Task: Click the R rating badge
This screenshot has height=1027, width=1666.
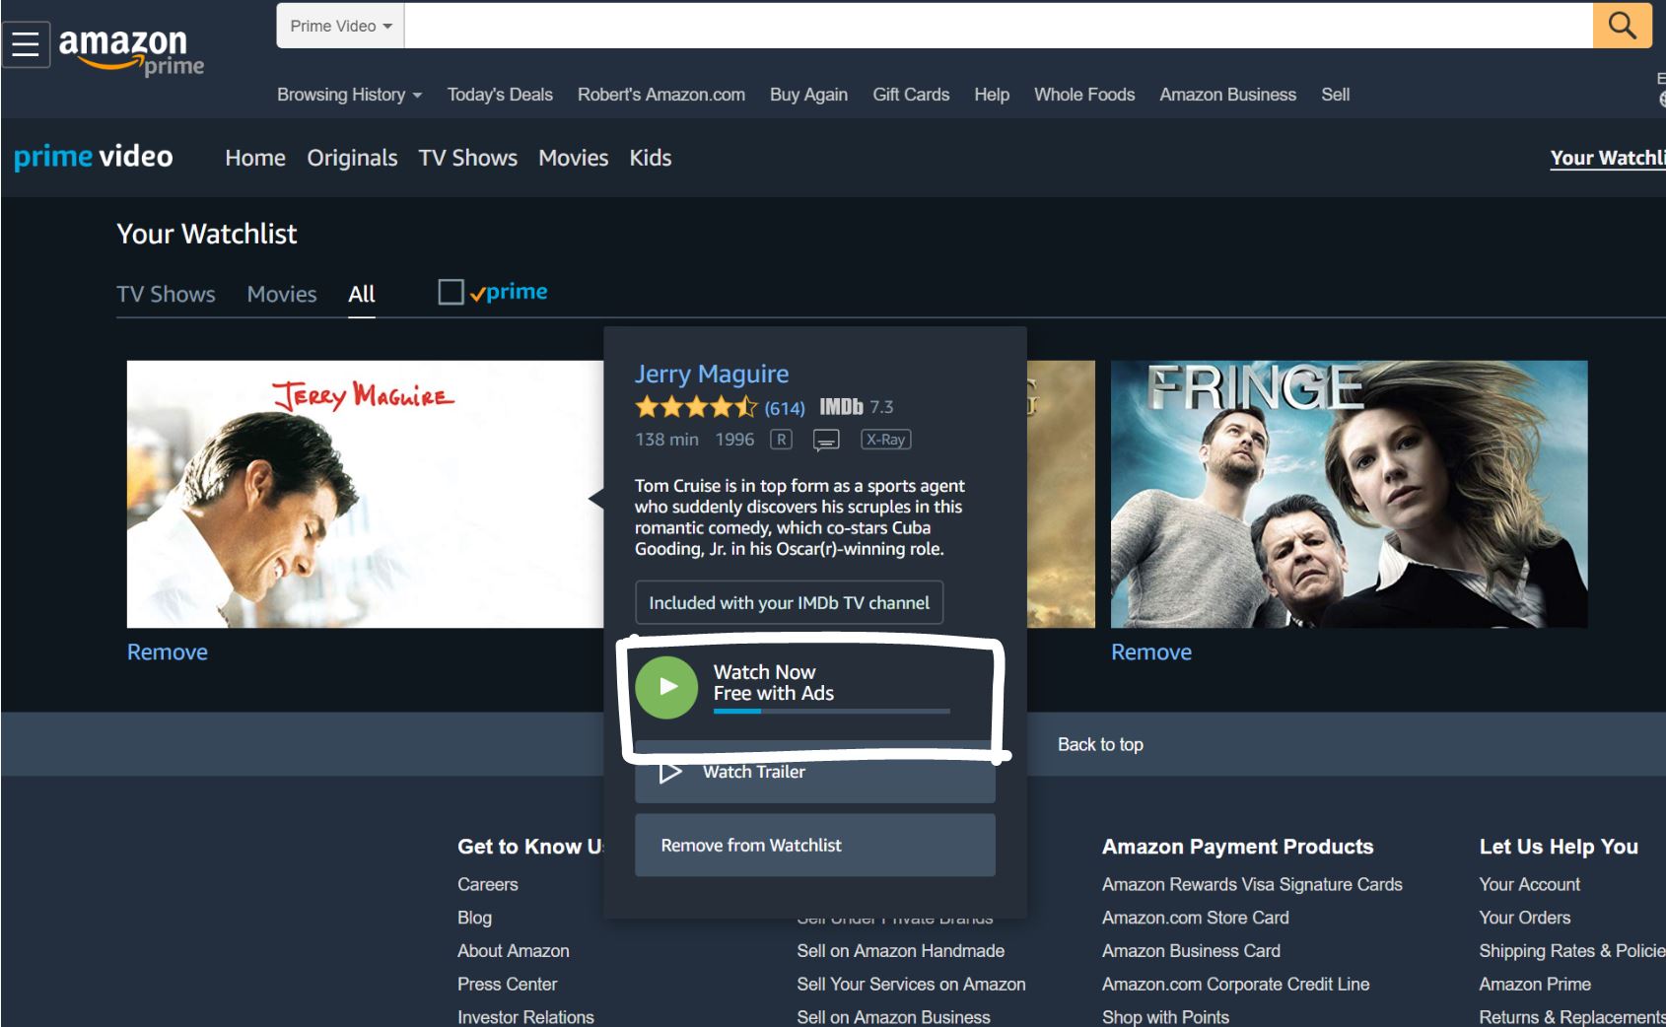Action: [x=781, y=440]
